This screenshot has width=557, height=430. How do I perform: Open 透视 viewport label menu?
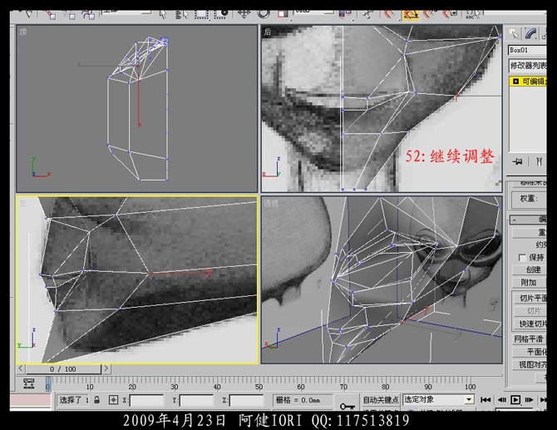click(x=271, y=203)
